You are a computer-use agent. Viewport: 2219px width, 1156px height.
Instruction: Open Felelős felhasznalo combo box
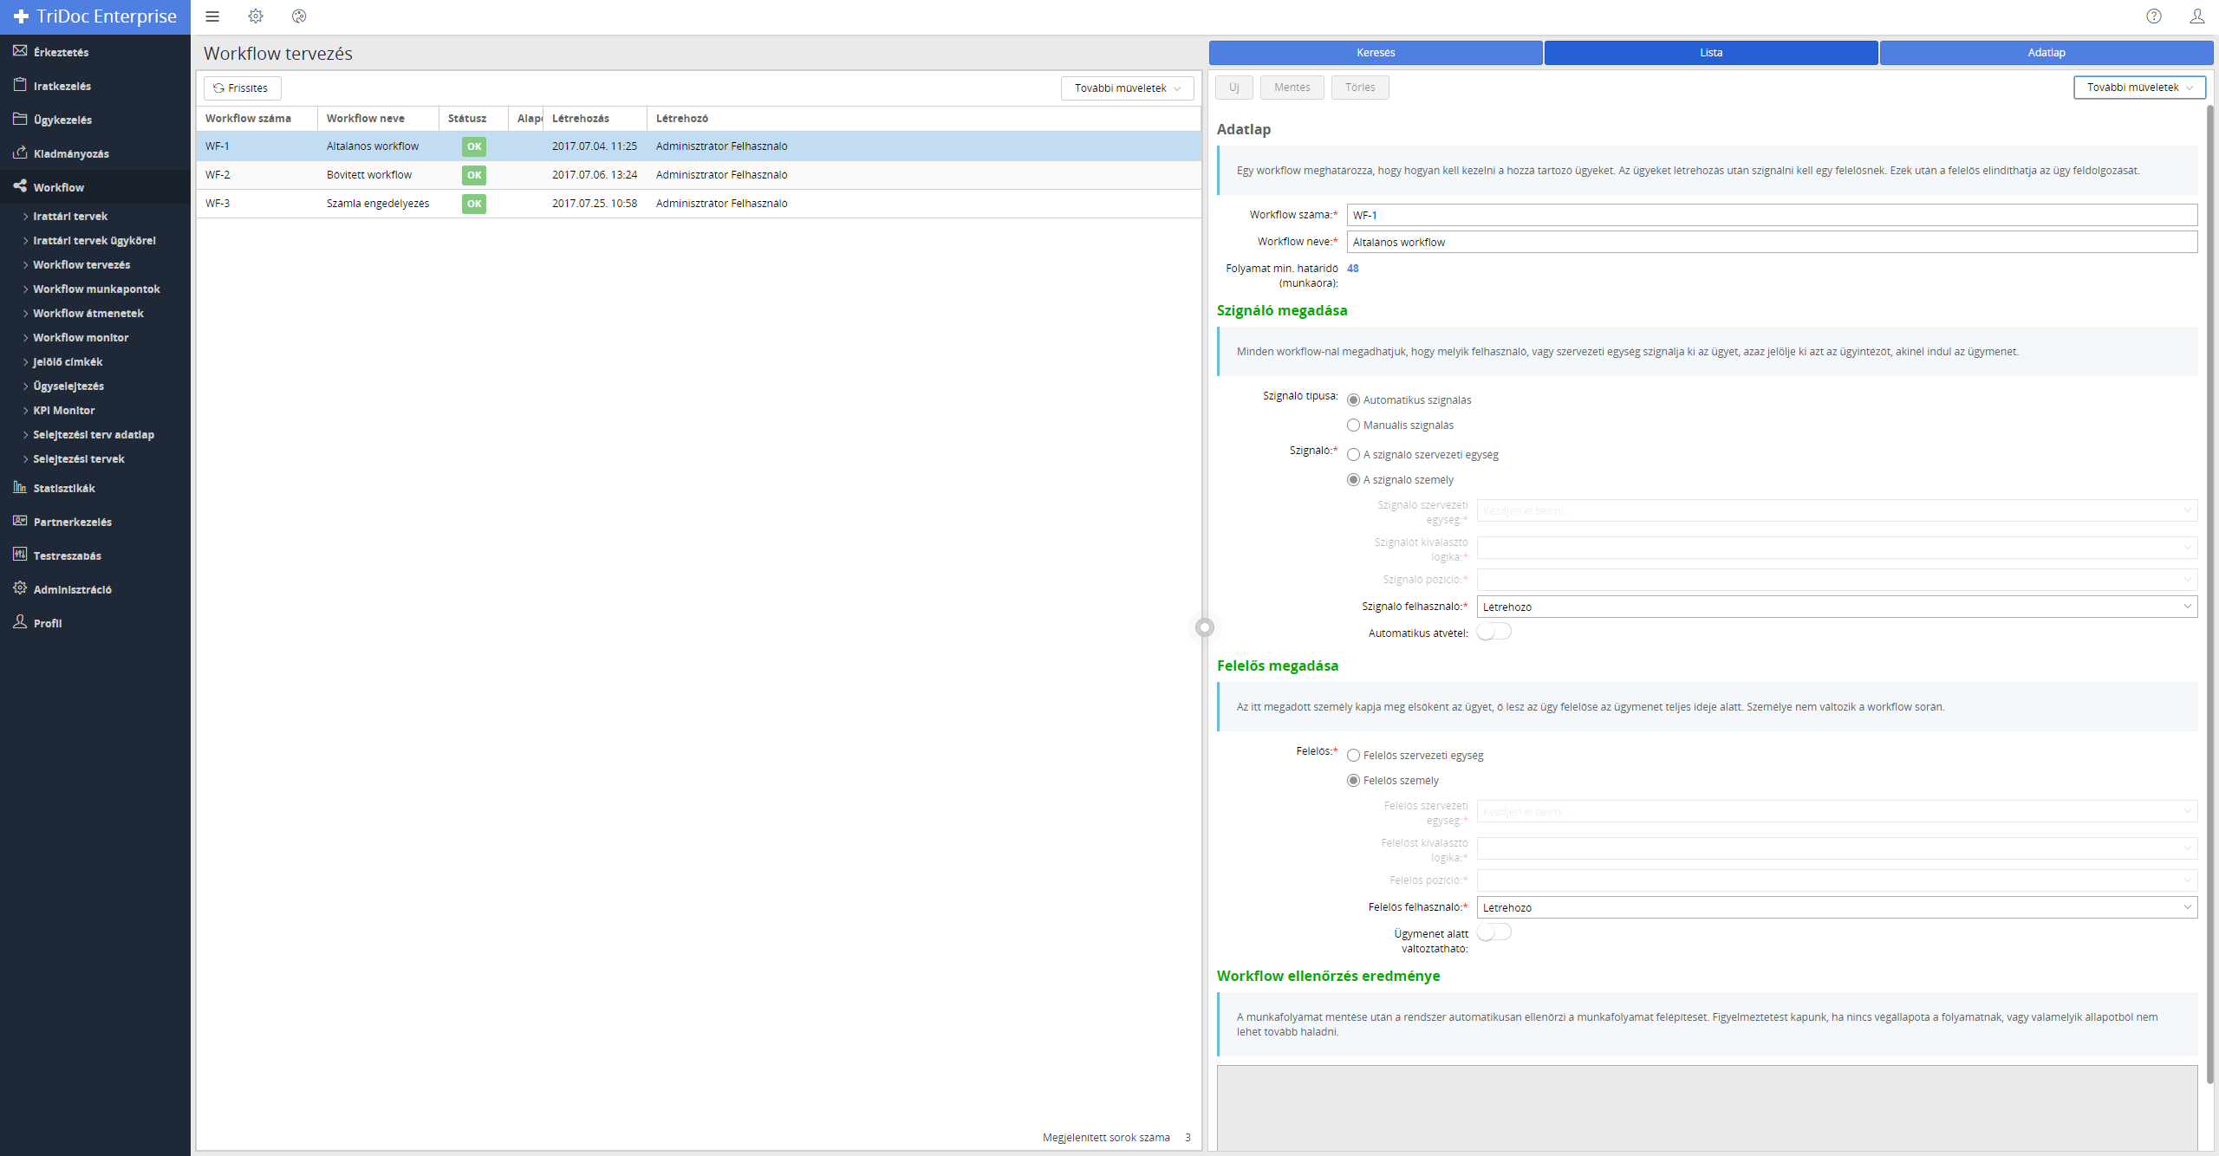1836,907
